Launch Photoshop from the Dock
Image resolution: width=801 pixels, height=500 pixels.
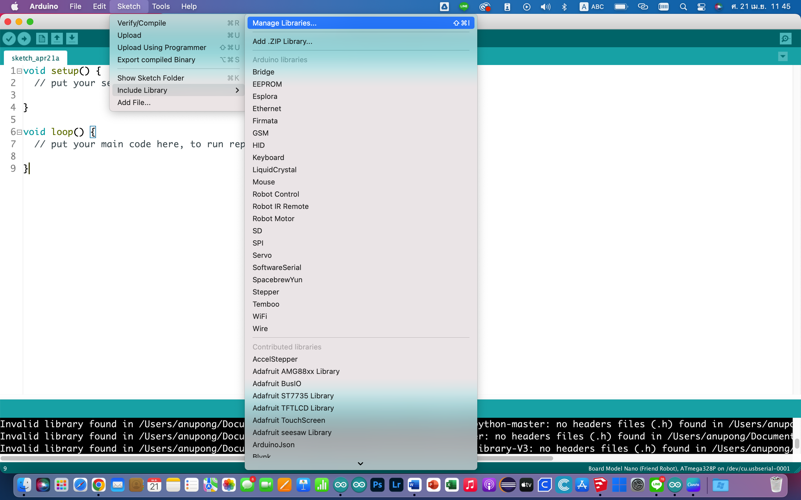[x=378, y=485]
